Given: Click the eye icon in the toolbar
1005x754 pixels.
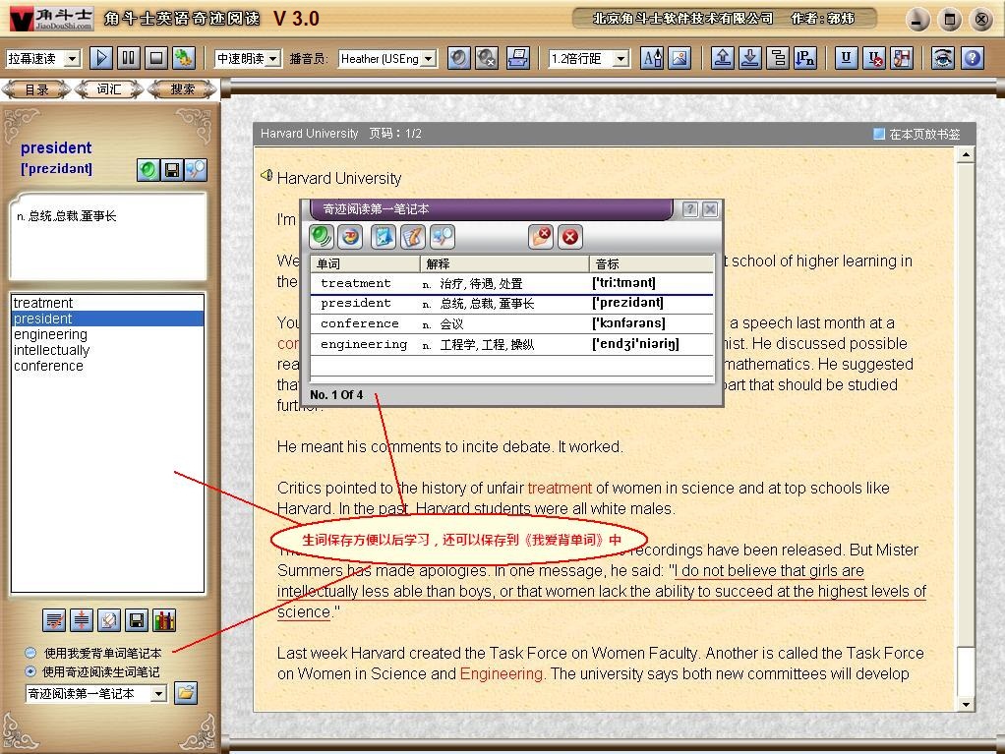Looking at the screenshot, I should (x=943, y=58).
